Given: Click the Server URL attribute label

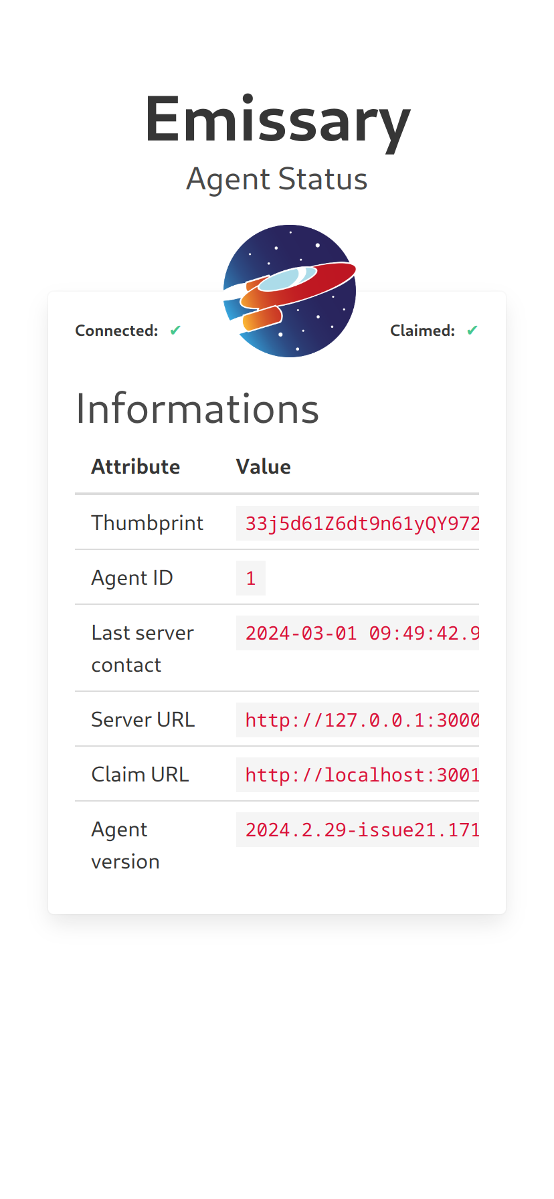Looking at the screenshot, I should coord(143,719).
